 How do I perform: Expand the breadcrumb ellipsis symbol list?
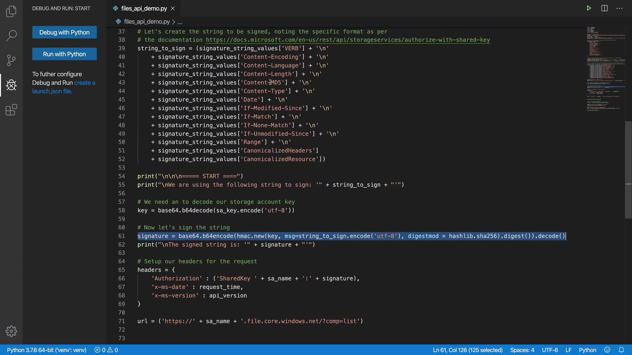pyautogui.click(x=180, y=22)
